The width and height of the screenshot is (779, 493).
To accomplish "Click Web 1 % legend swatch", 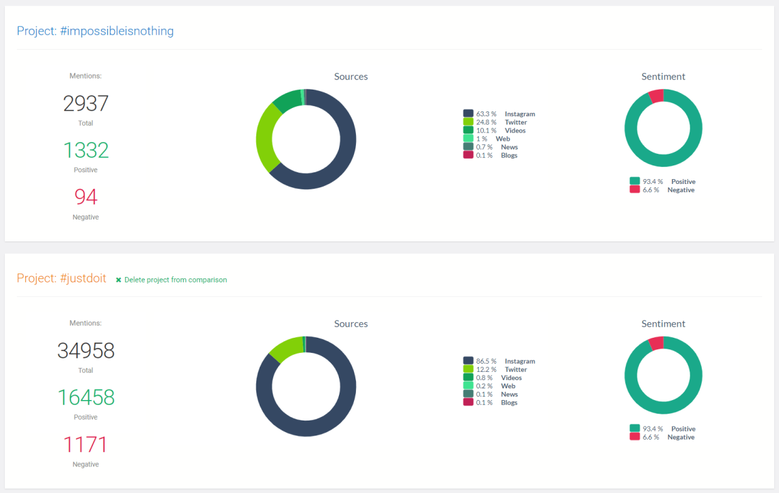I will [x=468, y=139].
